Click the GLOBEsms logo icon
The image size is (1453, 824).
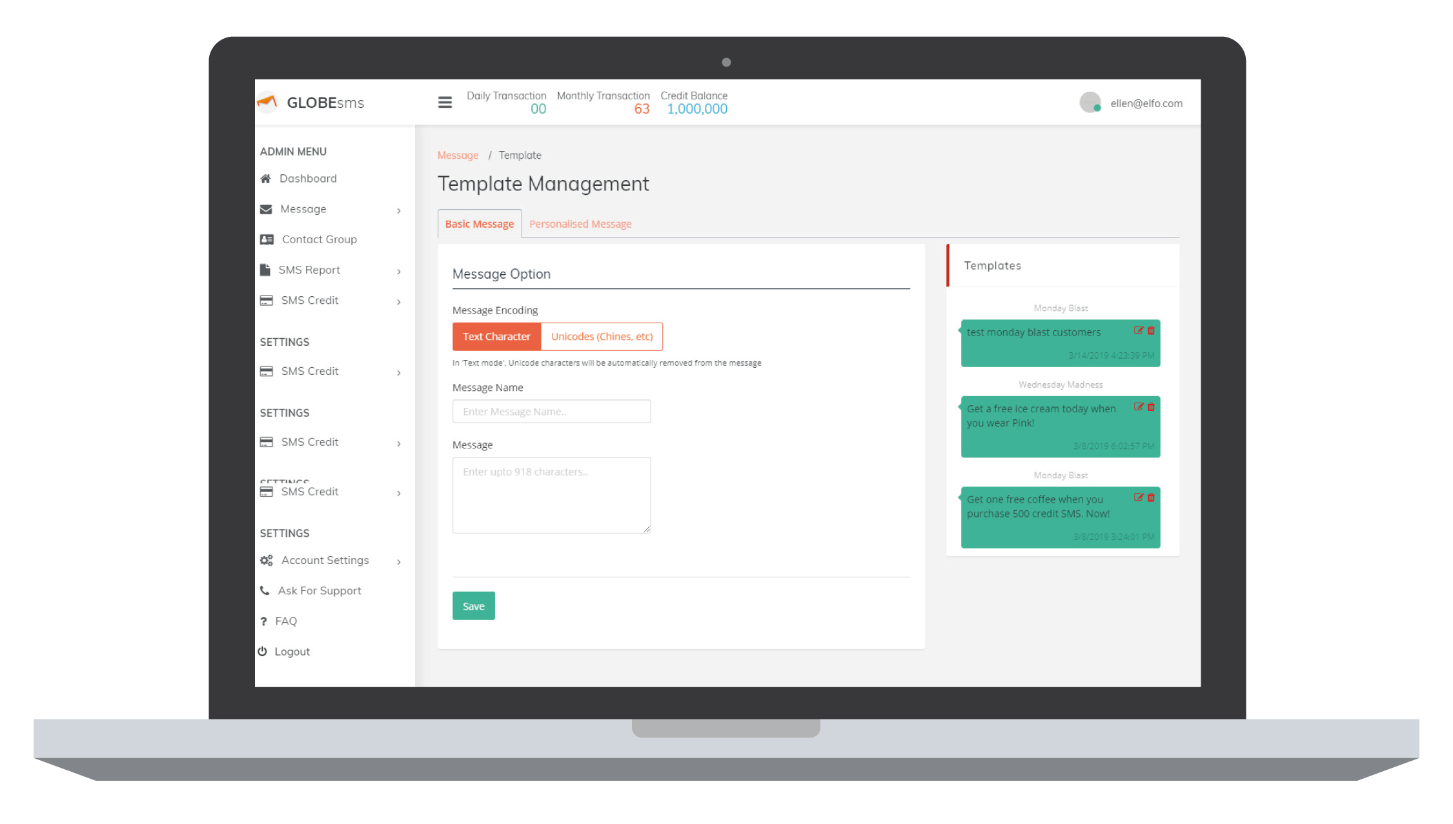tap(267, 102)
